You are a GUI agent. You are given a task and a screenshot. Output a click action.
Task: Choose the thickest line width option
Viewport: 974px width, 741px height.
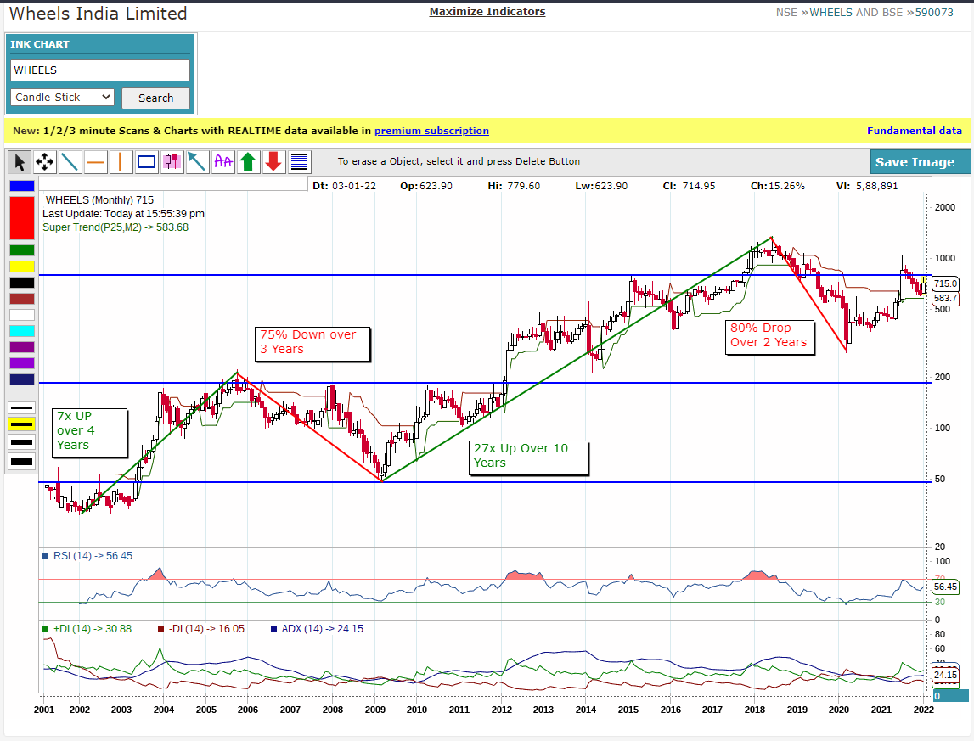[x=22, y=462]
